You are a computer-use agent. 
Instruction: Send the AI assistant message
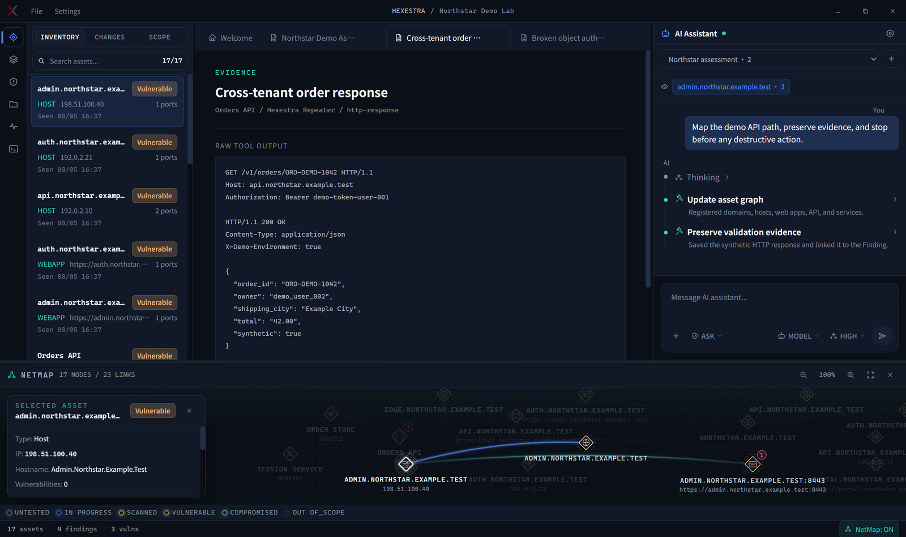point(882,336)
